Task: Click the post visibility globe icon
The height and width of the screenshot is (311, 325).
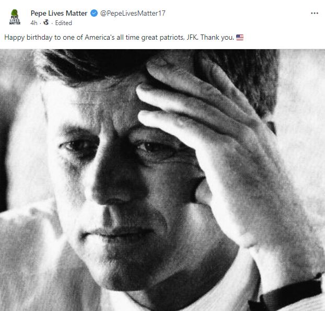Action: coord(46,23)
